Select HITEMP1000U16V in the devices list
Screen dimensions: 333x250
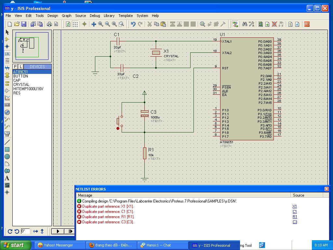pyautogui.click(x=28, y=89)
